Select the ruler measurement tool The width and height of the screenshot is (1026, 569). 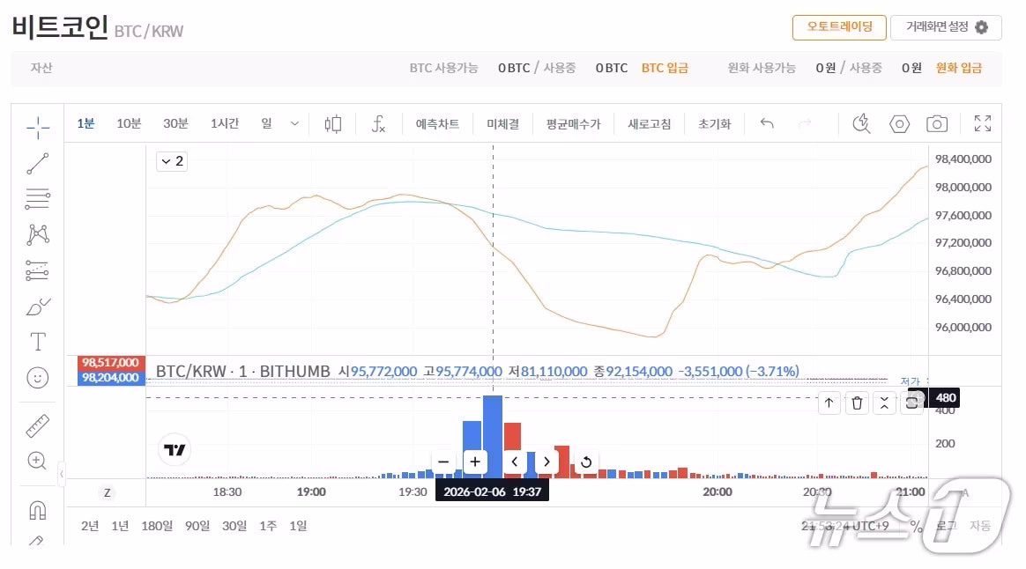[37, 427]
